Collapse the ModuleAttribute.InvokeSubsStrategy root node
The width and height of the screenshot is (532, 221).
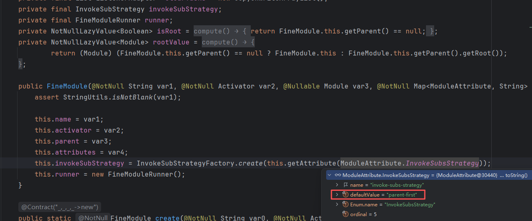point(329,175)
